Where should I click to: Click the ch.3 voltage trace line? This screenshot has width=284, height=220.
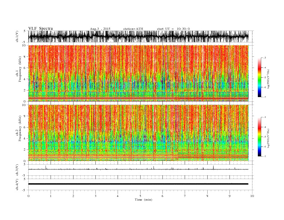(138, 169)
